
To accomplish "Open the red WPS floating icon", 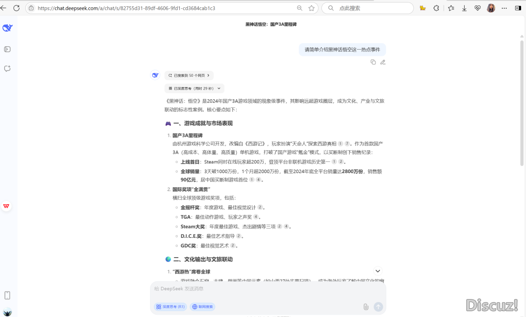I will (x=6, y=206).
